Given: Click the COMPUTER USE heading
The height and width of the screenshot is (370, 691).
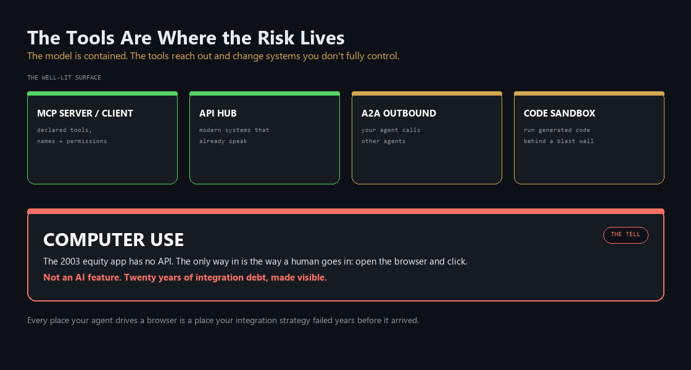Looking at the screenshot, I should [x=114, y=240].
